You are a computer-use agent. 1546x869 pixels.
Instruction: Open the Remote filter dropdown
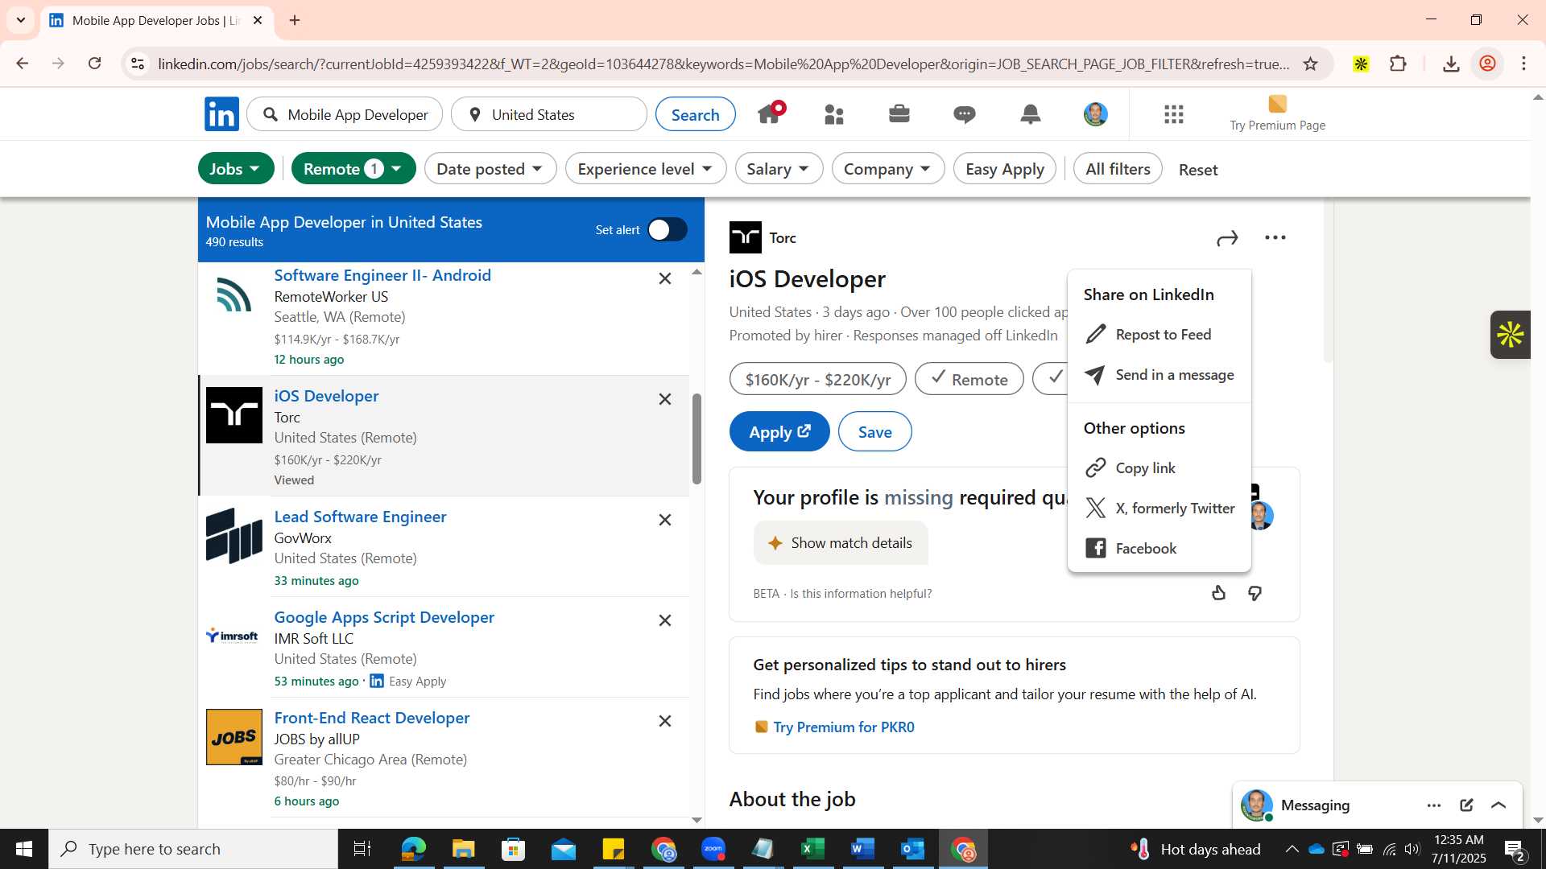pos(353,169)
